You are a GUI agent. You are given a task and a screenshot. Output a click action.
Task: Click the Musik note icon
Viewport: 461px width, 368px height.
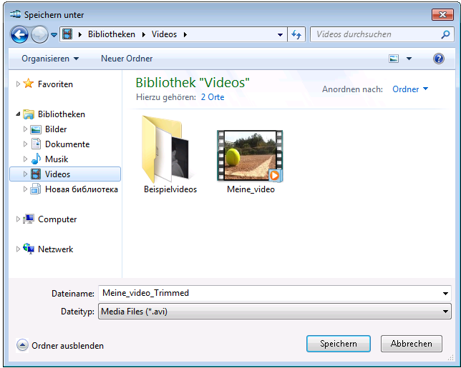pos(36,159)
